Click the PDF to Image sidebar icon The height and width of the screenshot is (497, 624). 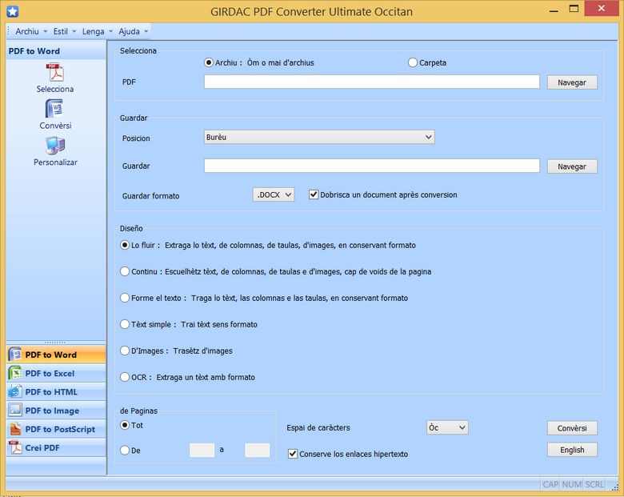[15, 411]
